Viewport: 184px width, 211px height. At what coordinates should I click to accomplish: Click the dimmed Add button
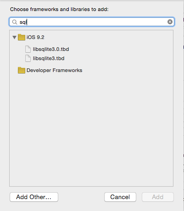tap(158, 197)
